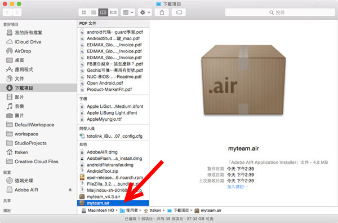338x223 pixels.
Task: Select the FB廣告 pdf file
Action: tap(113, 64)
